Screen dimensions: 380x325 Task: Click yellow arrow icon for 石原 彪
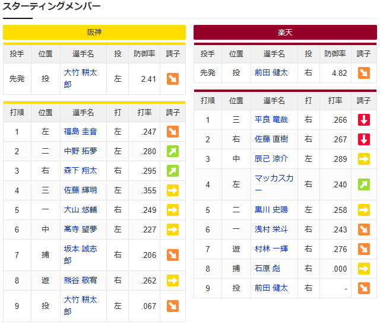click(x=364, y=269)
